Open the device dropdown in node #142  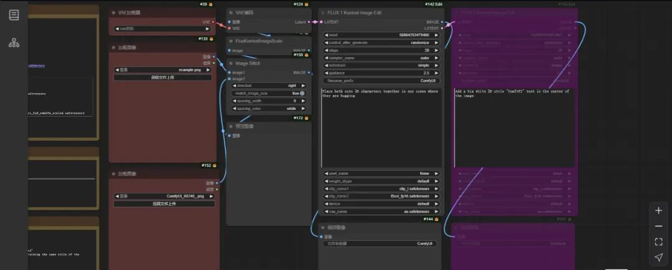coord(382,204)
